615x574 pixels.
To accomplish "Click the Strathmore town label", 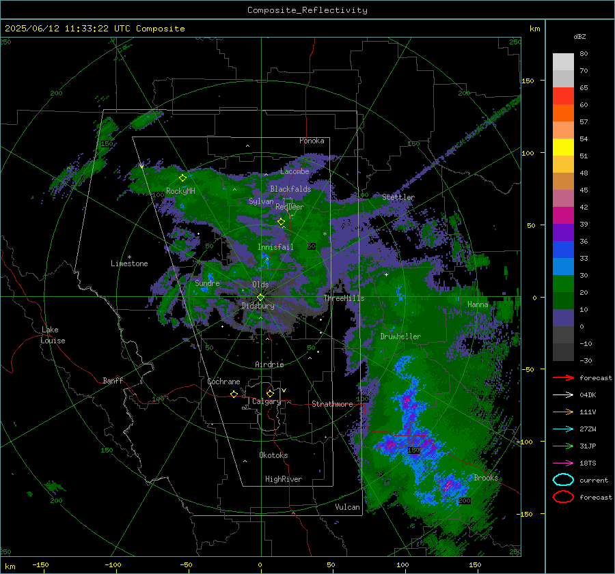I will pyautogui.click(x=332, y=404).
